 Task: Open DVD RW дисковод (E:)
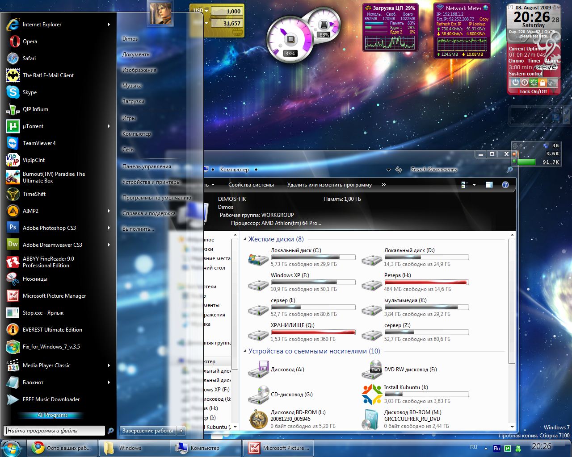[399, 370]
